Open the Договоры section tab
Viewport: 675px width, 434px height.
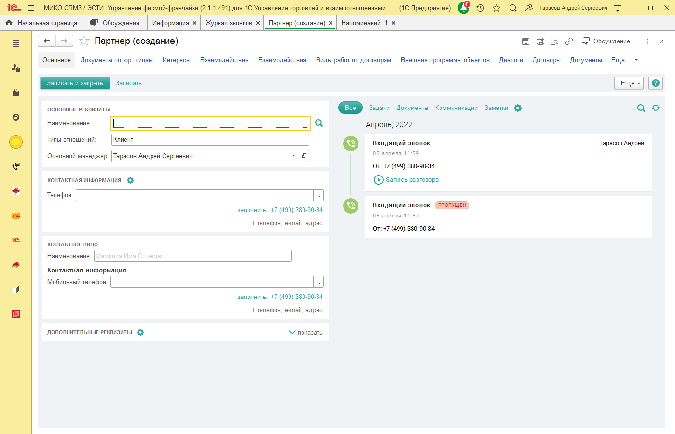(546, 60)
